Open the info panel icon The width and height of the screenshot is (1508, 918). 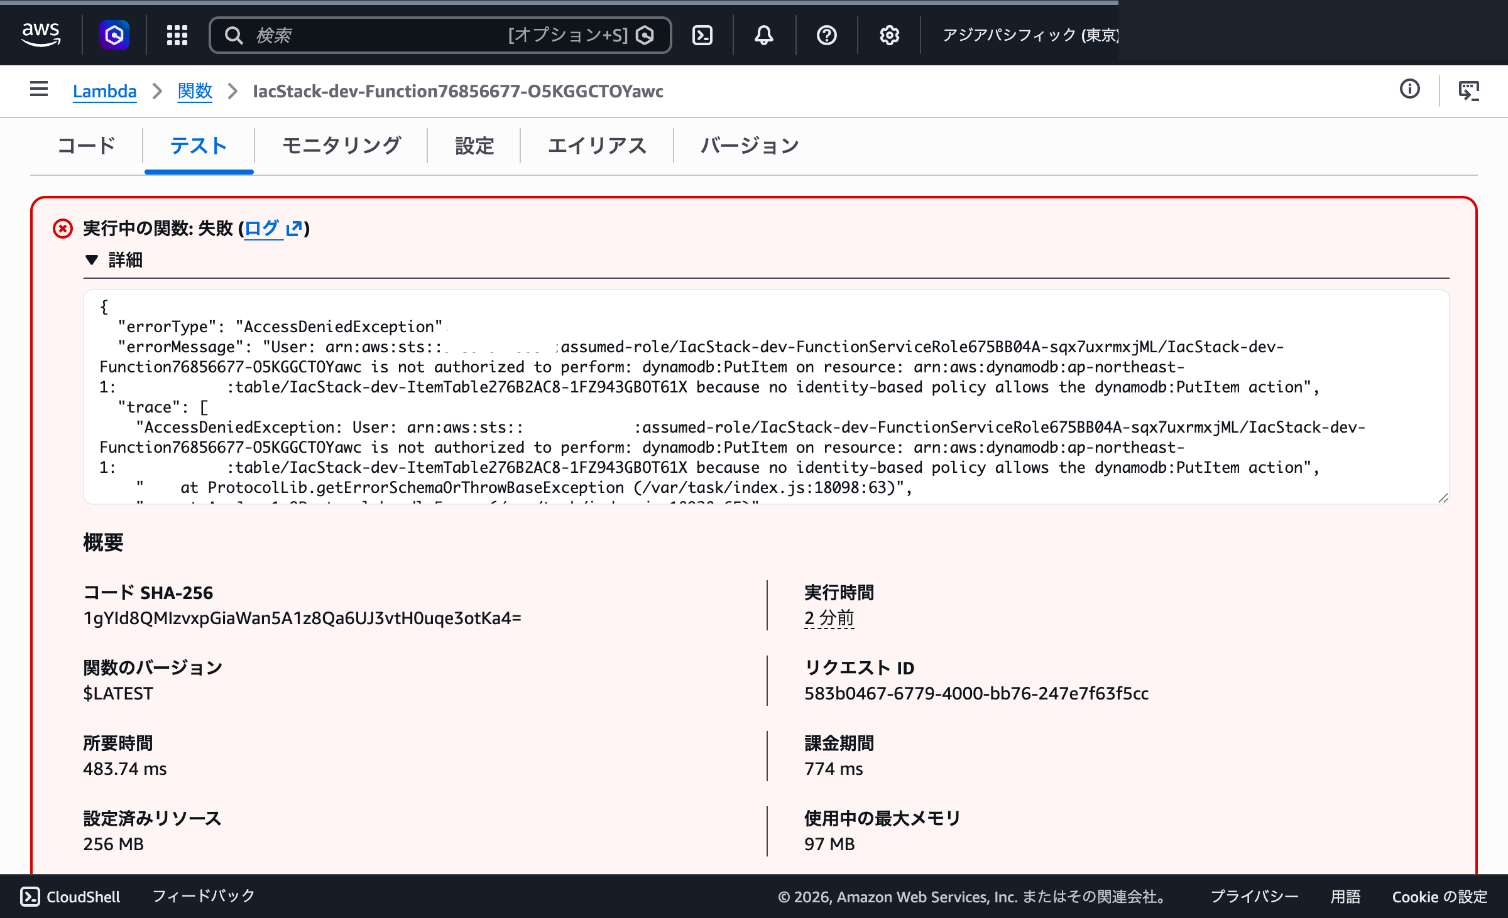[1410, 89]
